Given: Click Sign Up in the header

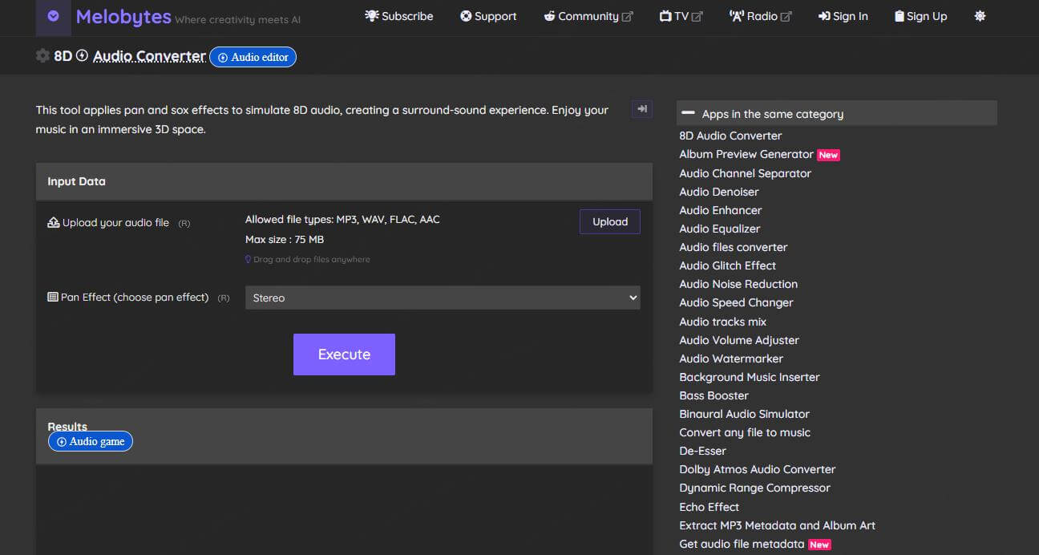Looking at the screenshot, I should coord(920,16).
